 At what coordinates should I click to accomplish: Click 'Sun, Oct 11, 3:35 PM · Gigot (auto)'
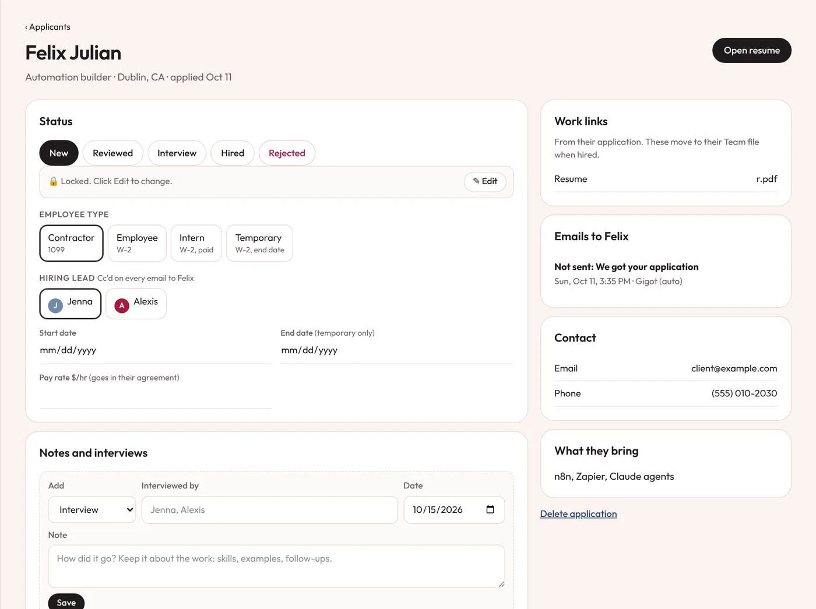pos(618,281)
